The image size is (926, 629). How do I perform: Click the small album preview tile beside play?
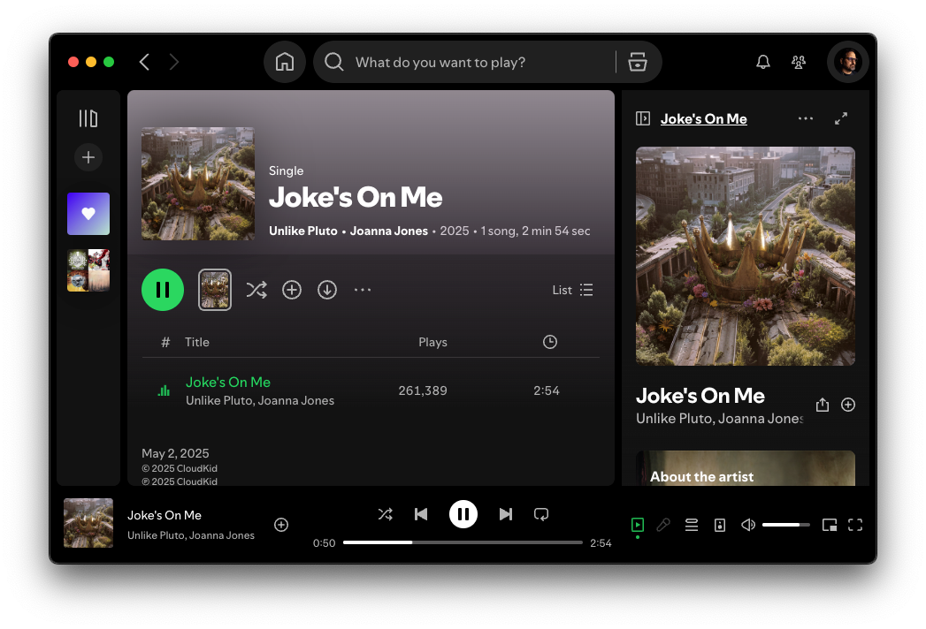215,290
